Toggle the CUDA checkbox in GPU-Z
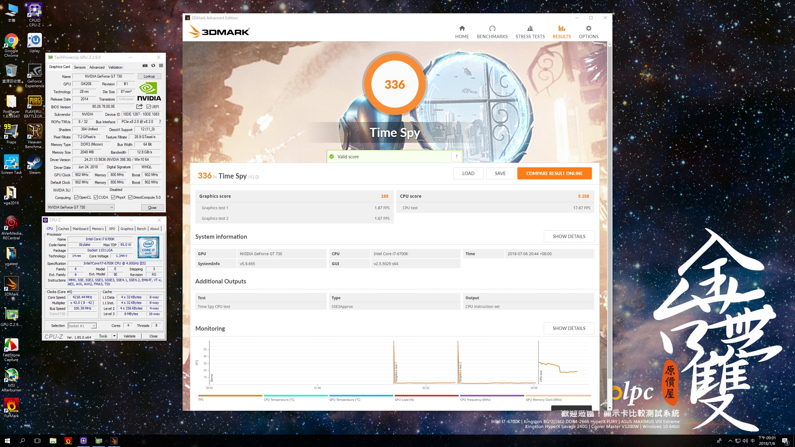 pyautogui.click(x=96, y=197)
